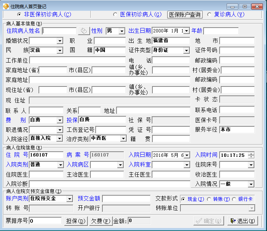267x231 pixels.
Task: Click the 欠费(F) button
Action: (101, 221)
